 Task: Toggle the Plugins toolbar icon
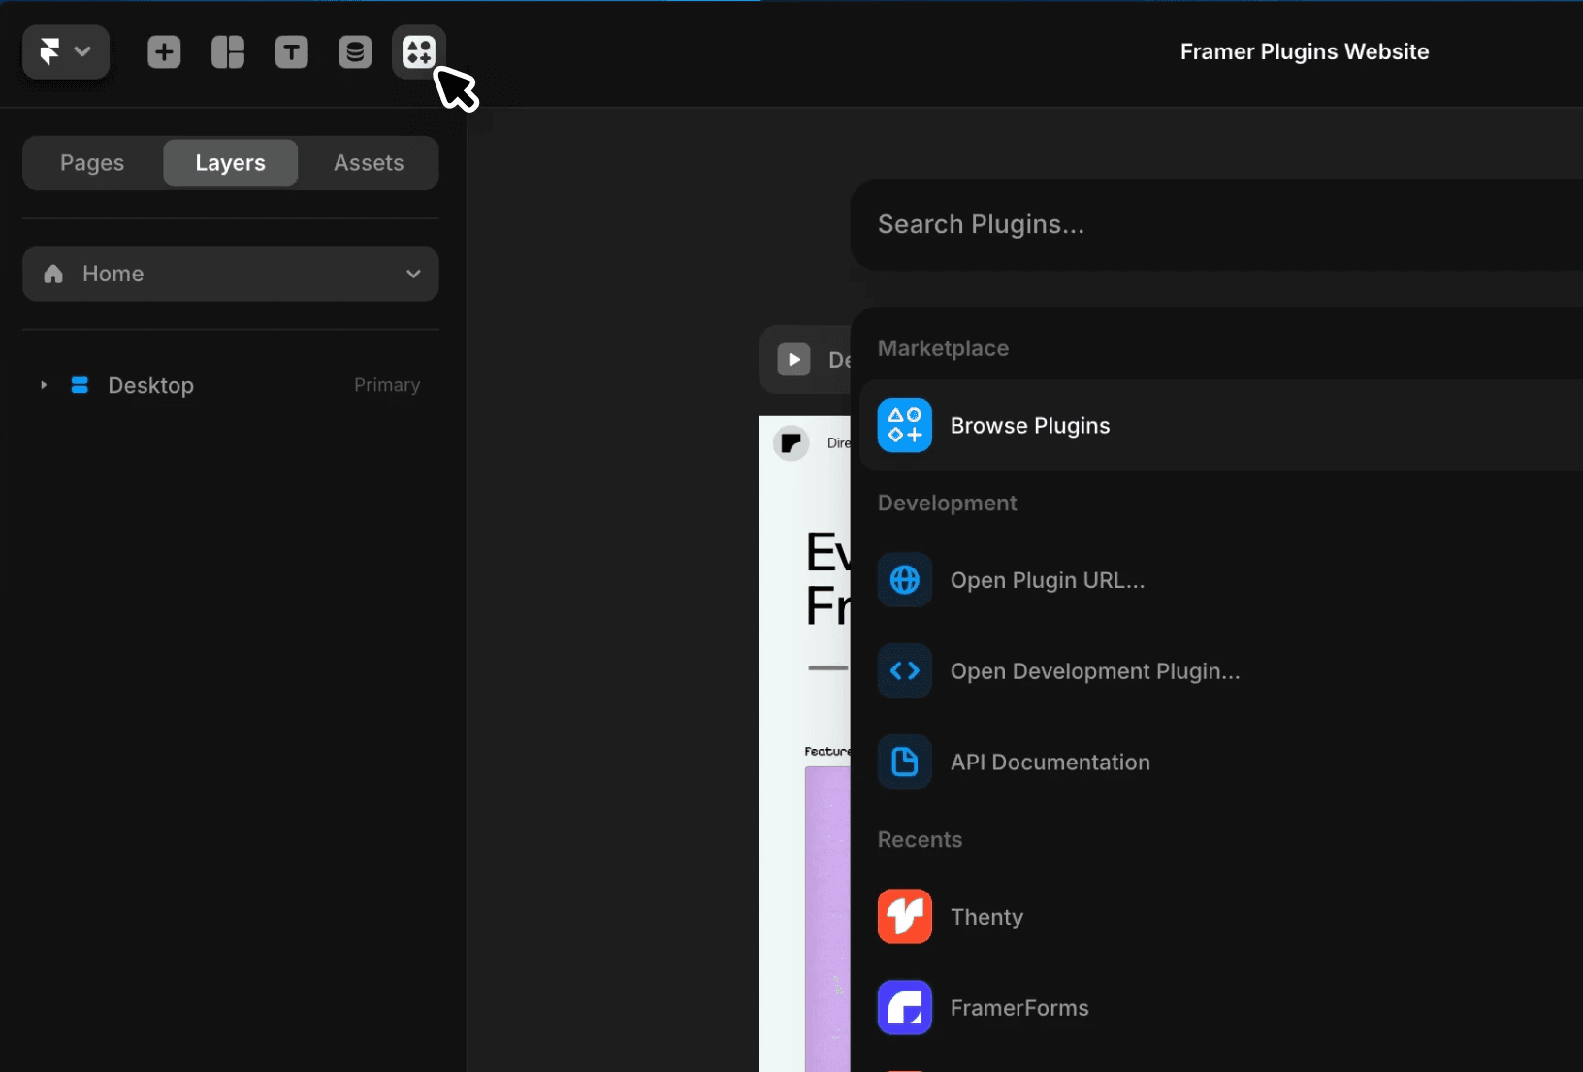(419, 51)
